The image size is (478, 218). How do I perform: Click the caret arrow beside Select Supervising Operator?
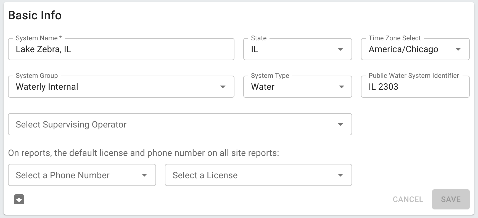point(340,124)
